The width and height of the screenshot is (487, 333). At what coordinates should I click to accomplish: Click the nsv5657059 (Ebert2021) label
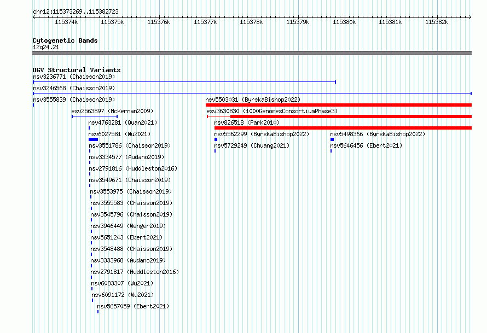[134, 306]
